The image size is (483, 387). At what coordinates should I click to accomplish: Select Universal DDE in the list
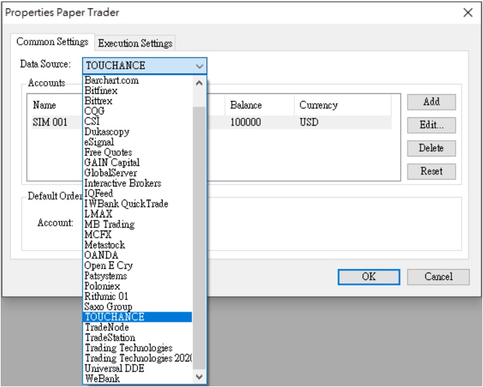(x=138, y=368)
